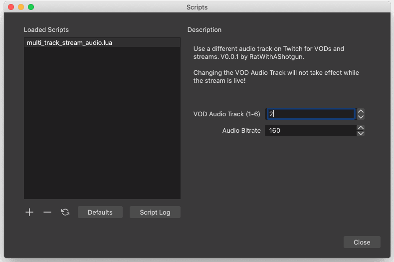Click the script description text by RatWithAShotgun
Viewport: 394px width, 262px height.
269,53
